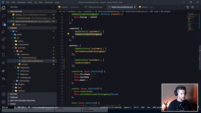Open the Search view in activity bar
201x113 pixels.
[3, 16]
